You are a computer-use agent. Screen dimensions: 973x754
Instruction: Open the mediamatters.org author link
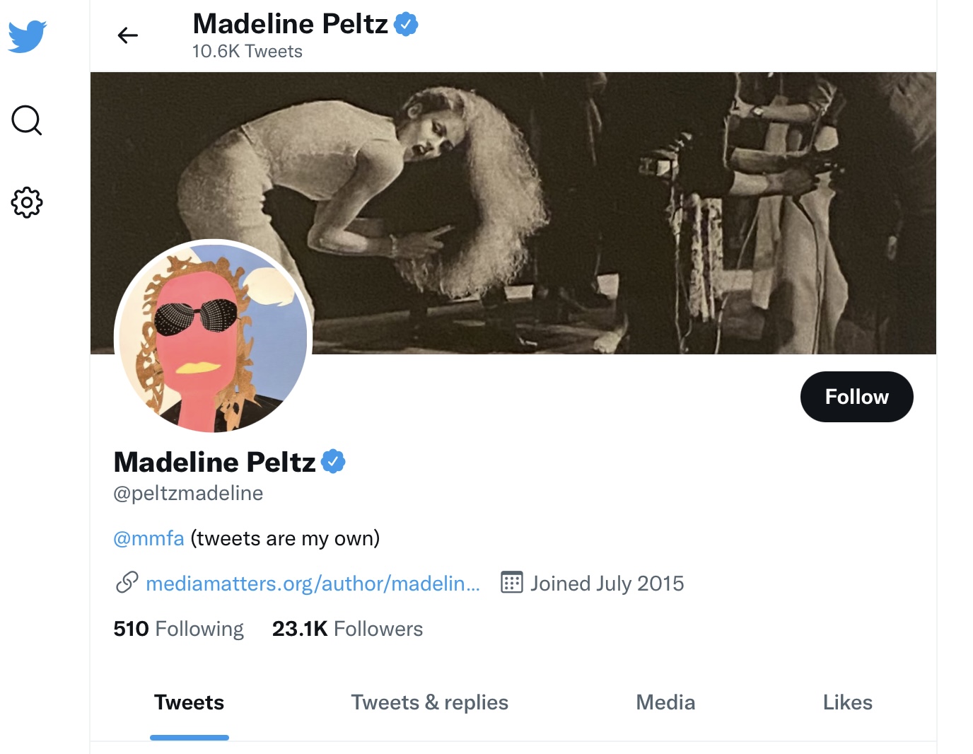[x=313, y=583]
